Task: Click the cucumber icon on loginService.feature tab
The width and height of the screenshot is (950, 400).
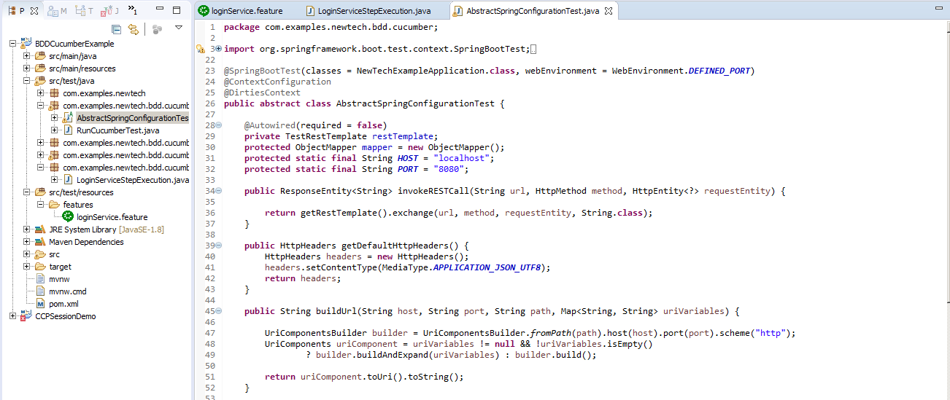Action: (204, 11)
